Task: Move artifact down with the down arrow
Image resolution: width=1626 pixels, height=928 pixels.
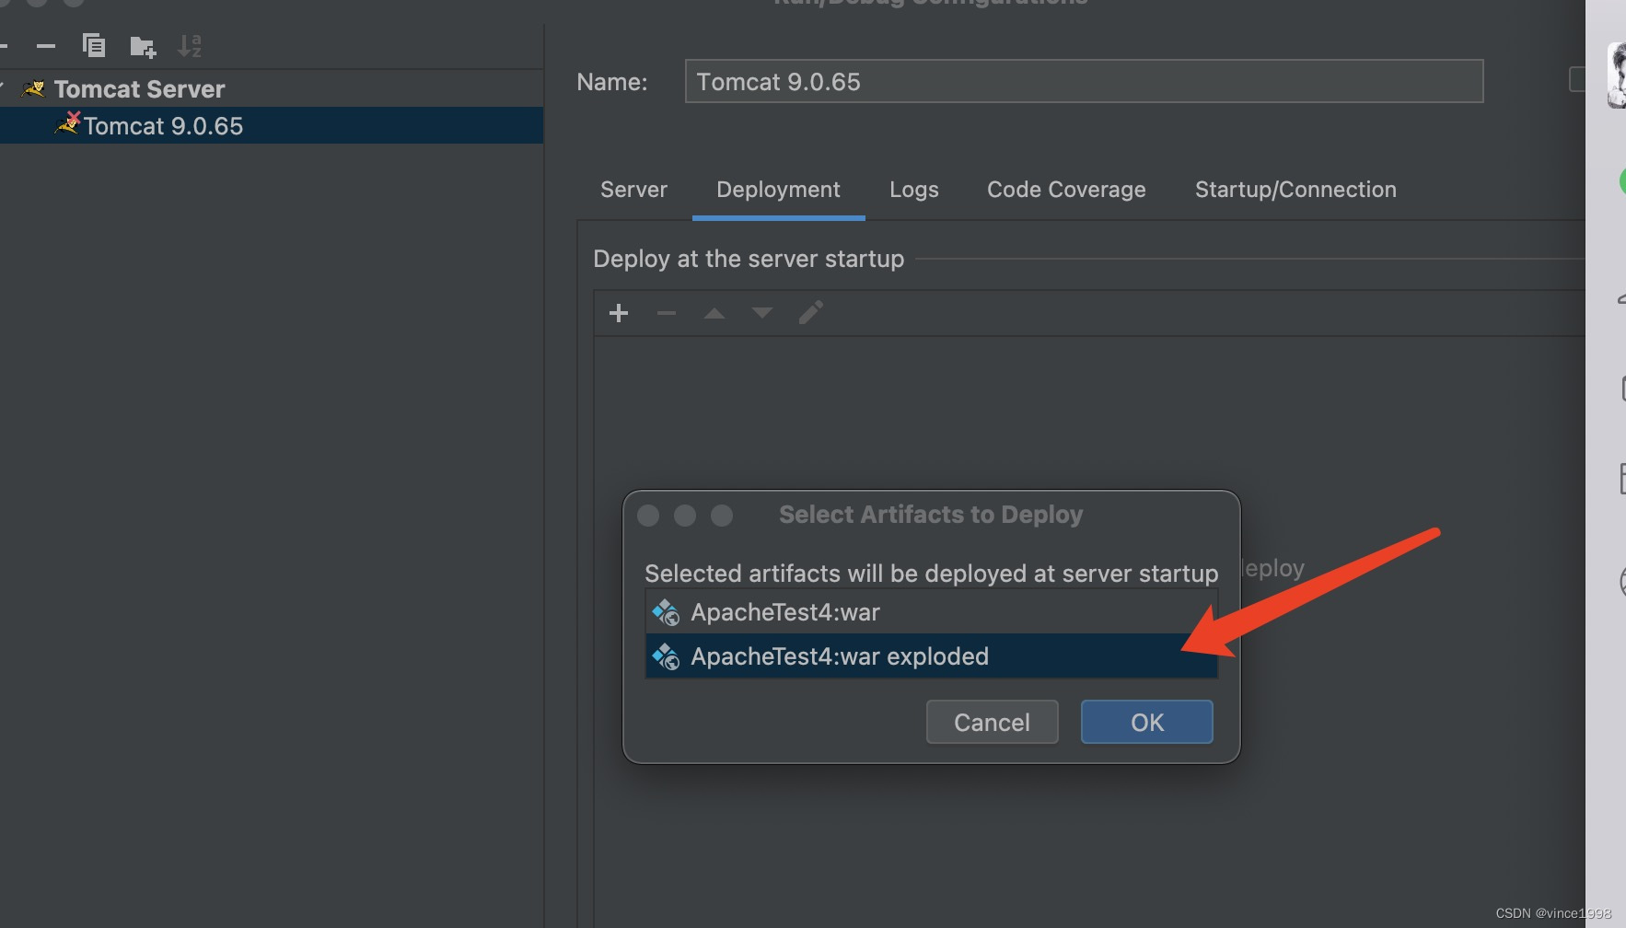Action: pyautogui.click(x=762, y=313)
